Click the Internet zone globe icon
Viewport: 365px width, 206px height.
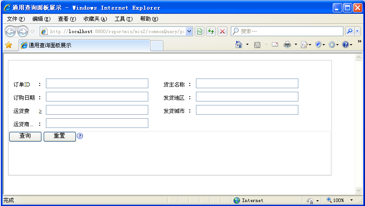(x=237, y=200)
